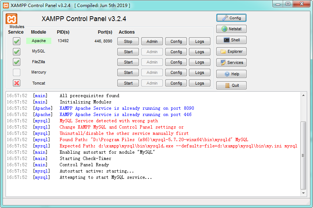Click Apache PID 13492
The width and height of the screenshot is (313, 208).
click(x=63, y=41)
